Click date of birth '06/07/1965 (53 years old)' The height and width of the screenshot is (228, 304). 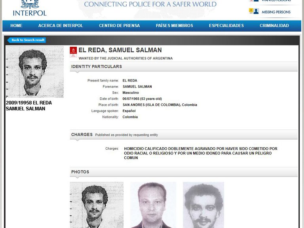tap(142, 99)
